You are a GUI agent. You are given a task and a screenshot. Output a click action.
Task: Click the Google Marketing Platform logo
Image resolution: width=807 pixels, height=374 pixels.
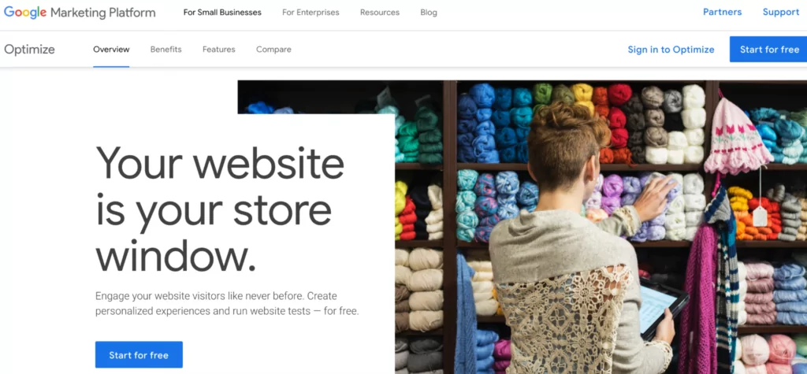coord(80,13)
